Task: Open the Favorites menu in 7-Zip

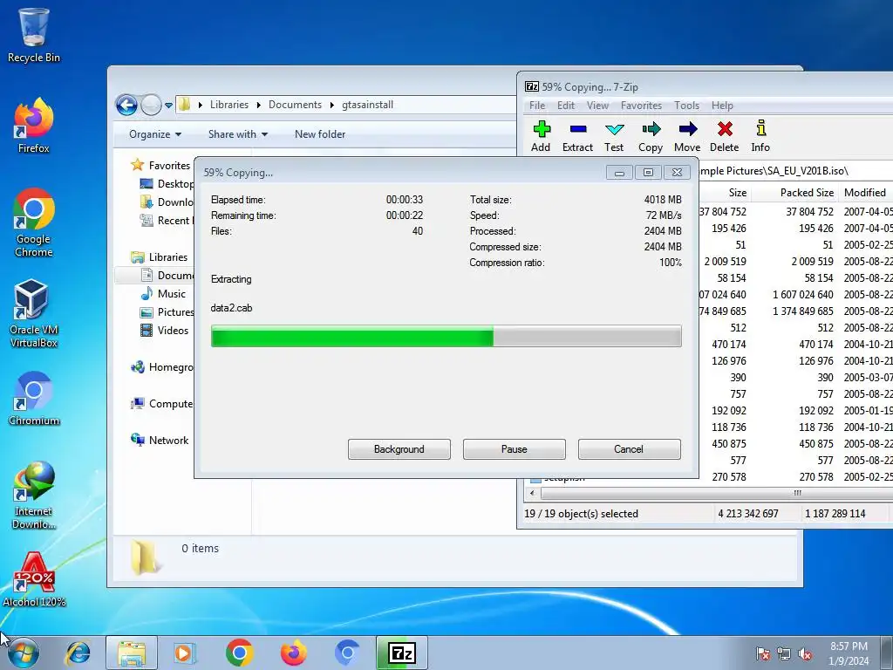Action: point(641,106)
